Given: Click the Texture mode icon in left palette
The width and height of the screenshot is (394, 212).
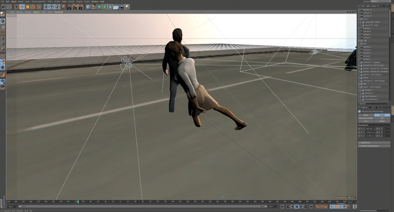Looking at the screenshot, I should [x=3, y=27].
